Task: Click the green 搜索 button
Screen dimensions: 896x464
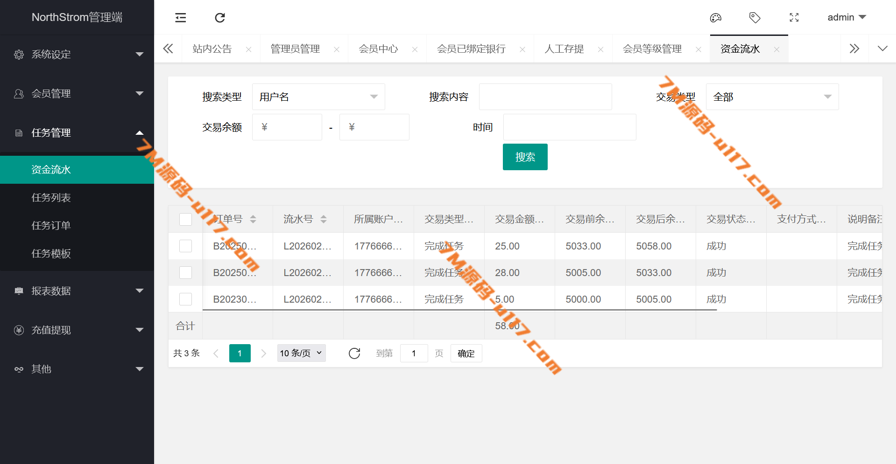Action: (x=525, y=157)
